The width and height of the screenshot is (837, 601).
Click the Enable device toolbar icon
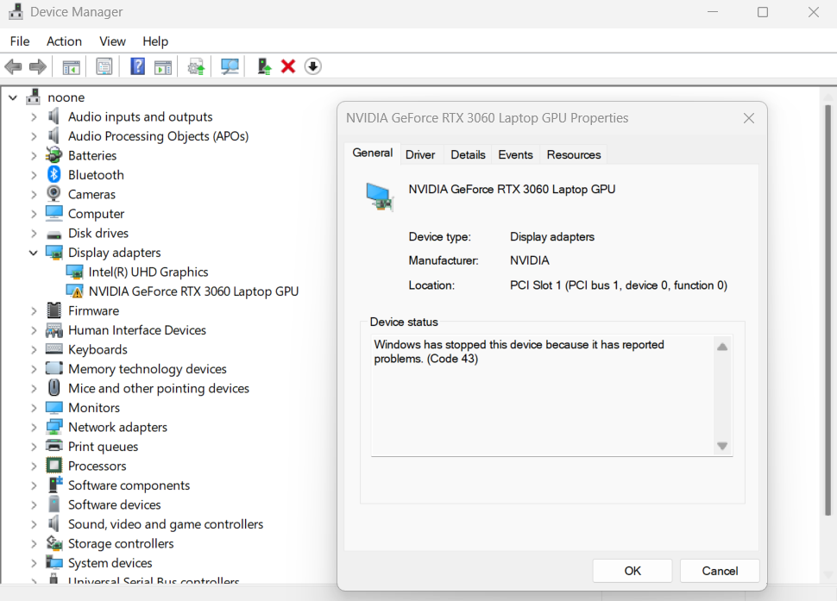264,66
